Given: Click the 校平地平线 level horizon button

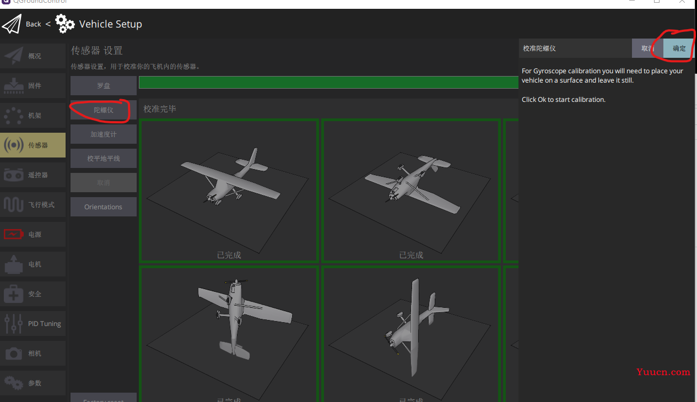Looking at the screenshot, I should 104,159.
